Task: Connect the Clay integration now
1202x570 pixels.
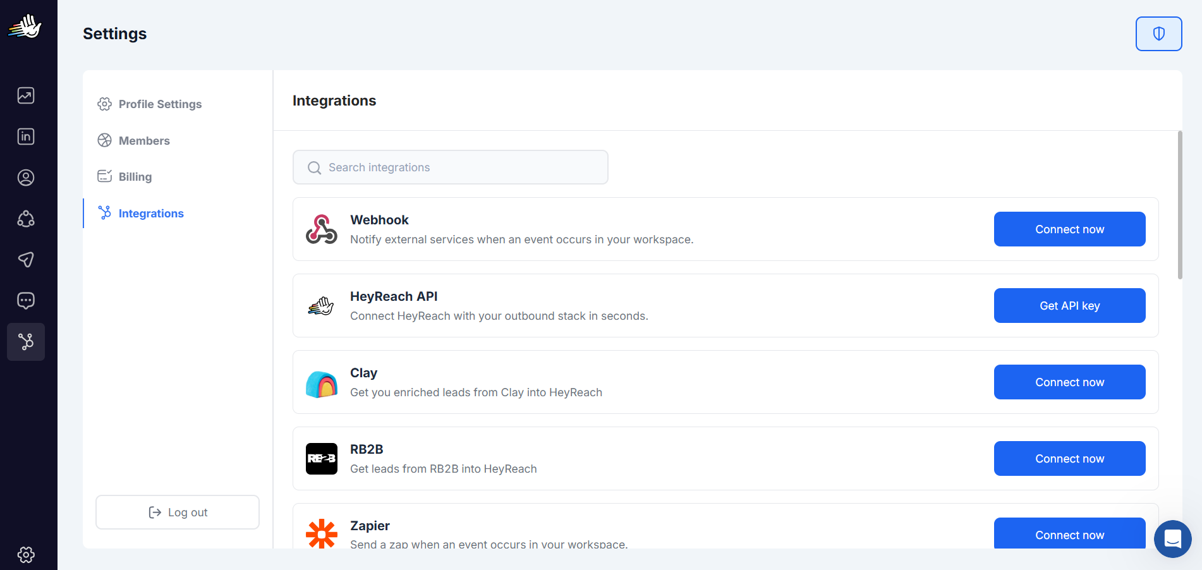Action: click(1069, 382)
